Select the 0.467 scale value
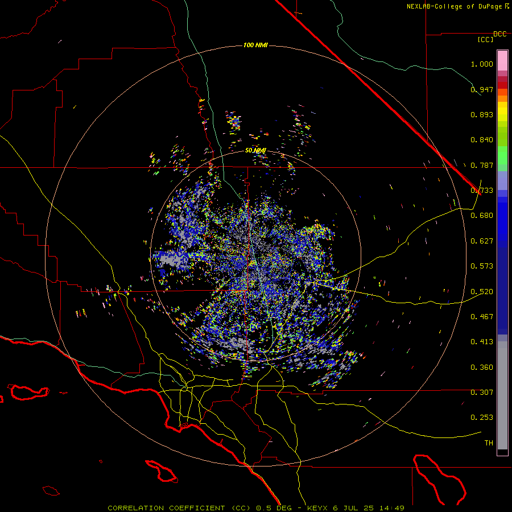The height and width of the screenshot is (512, 512). click(482, 317)
